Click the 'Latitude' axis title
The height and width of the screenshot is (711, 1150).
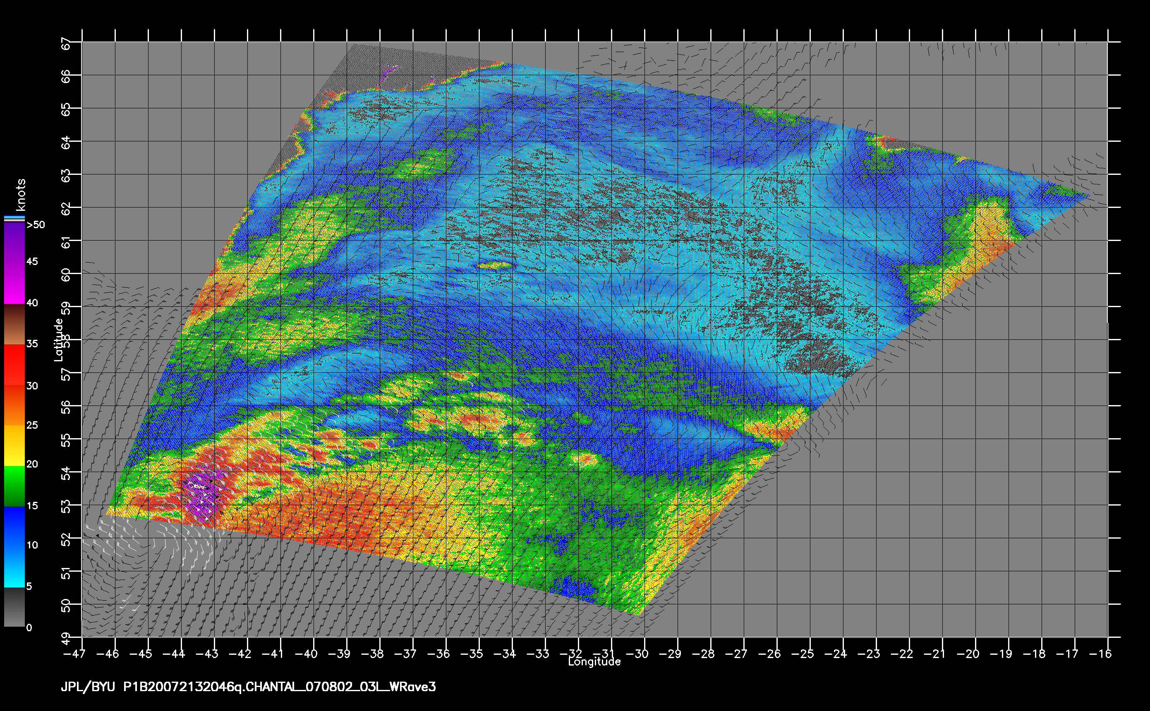[58, 340]
